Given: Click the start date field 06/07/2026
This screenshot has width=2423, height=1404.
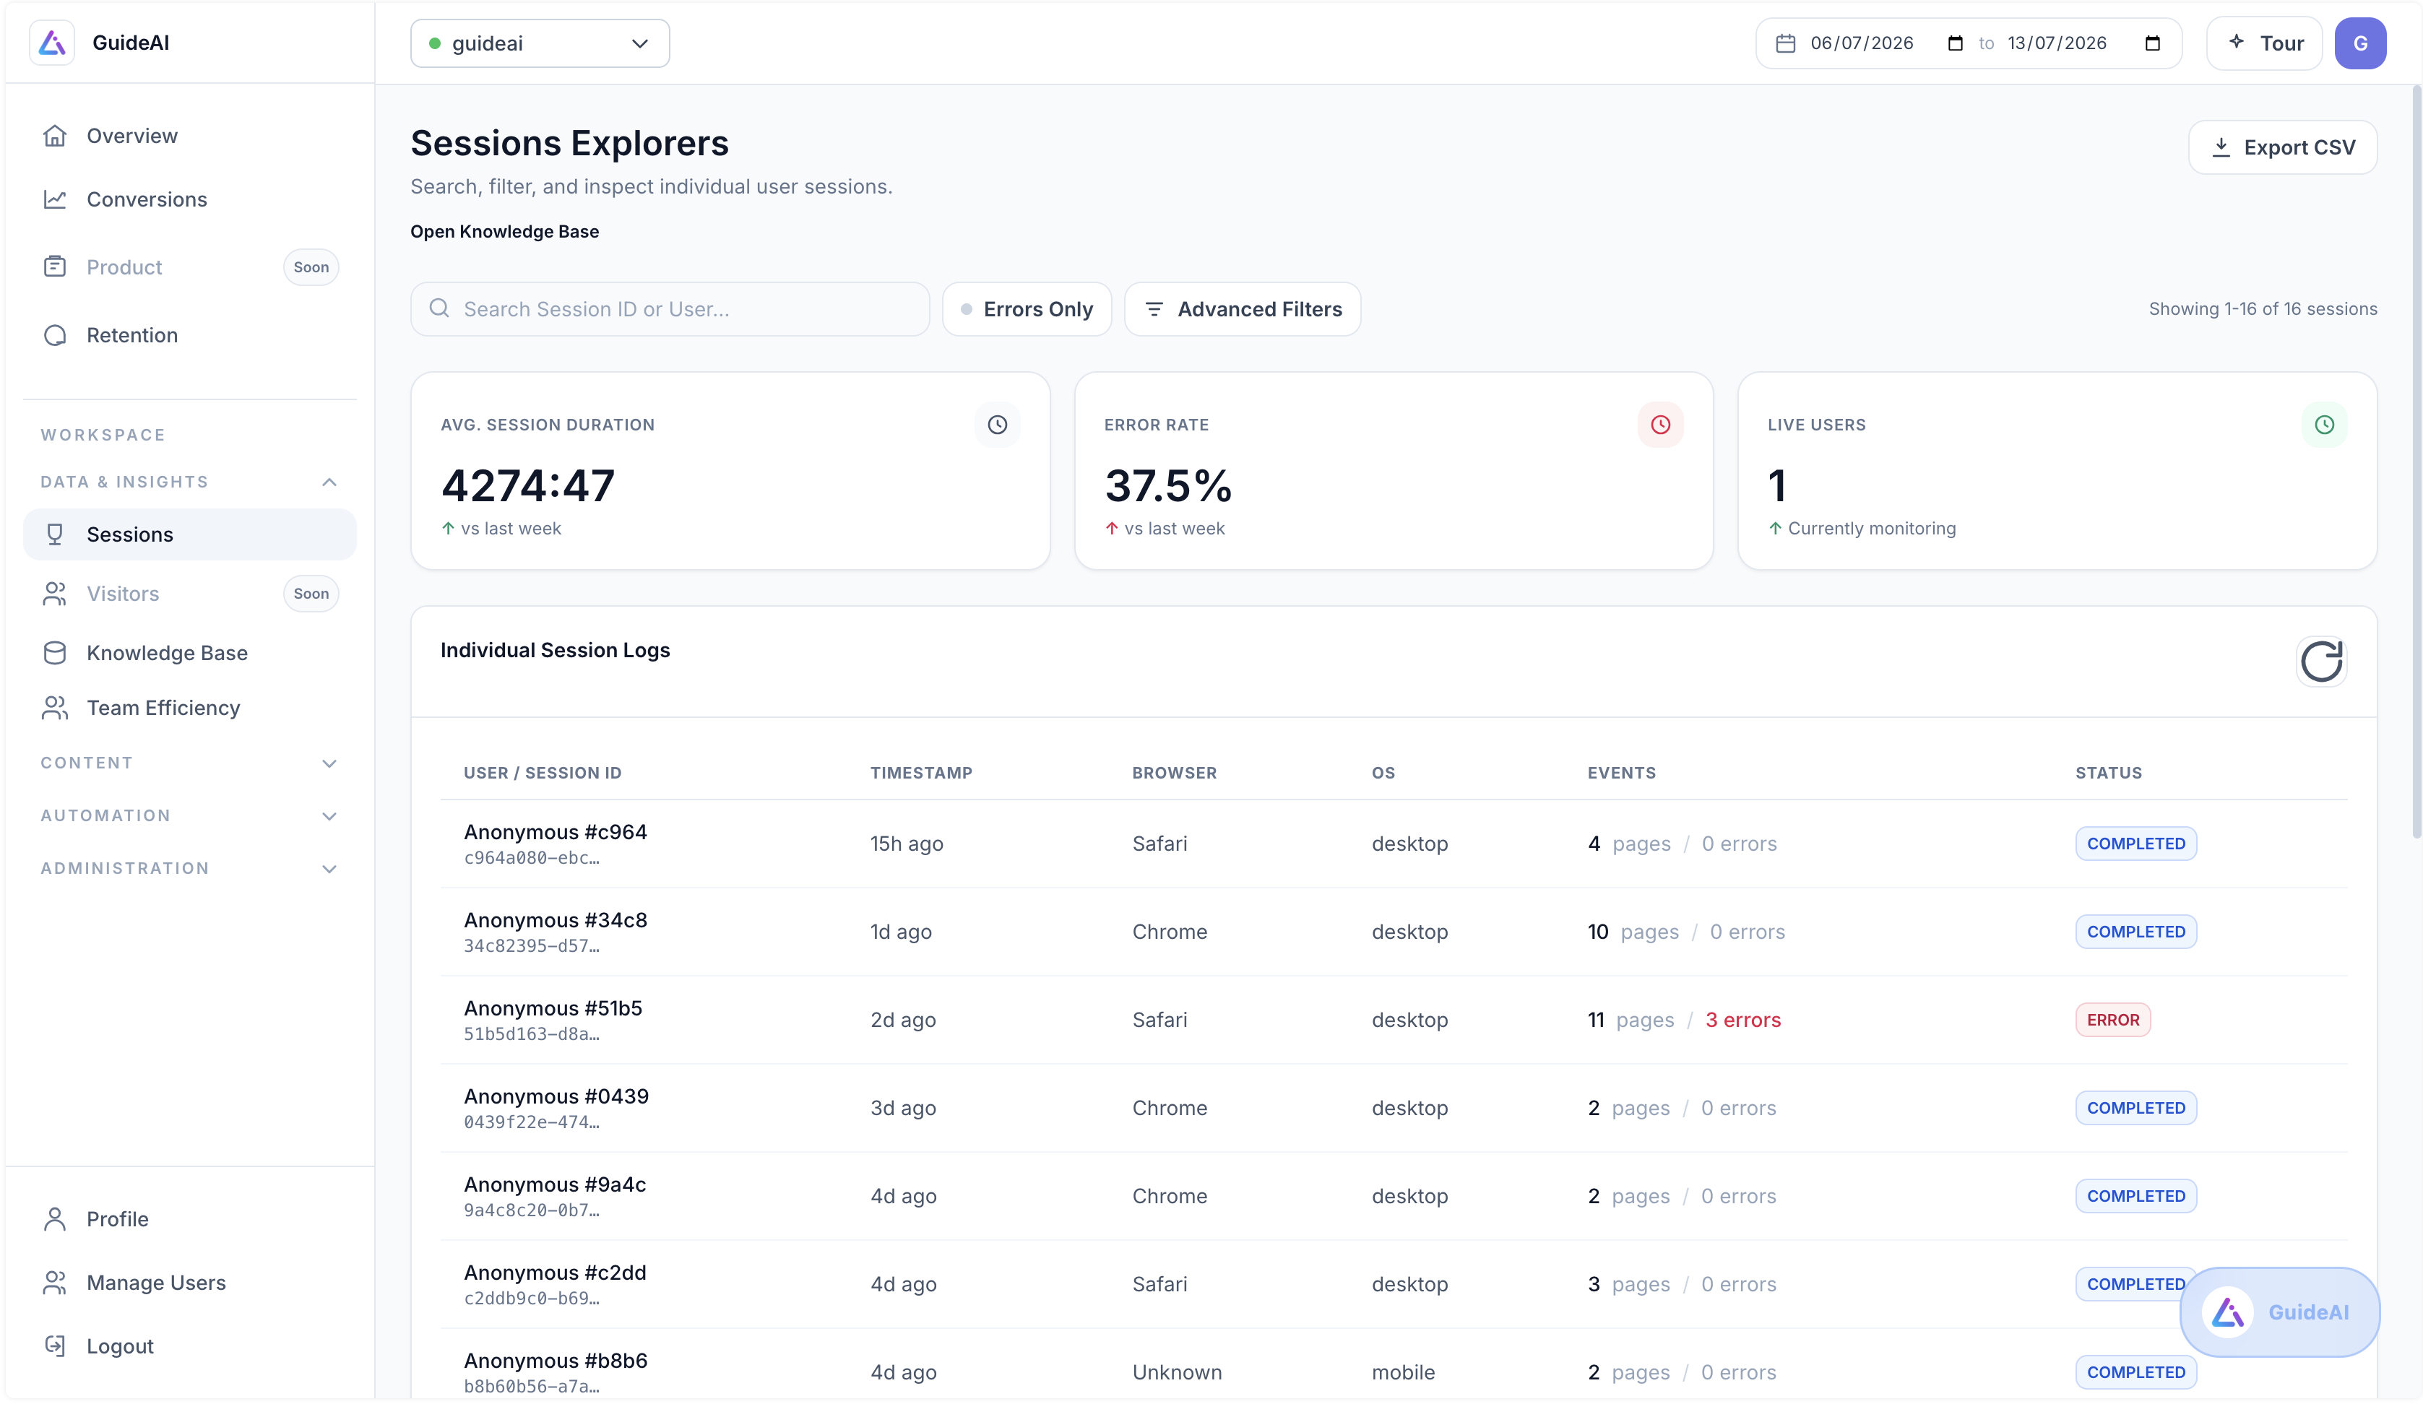Looking at the screenshot, I should pos(1886,43).
